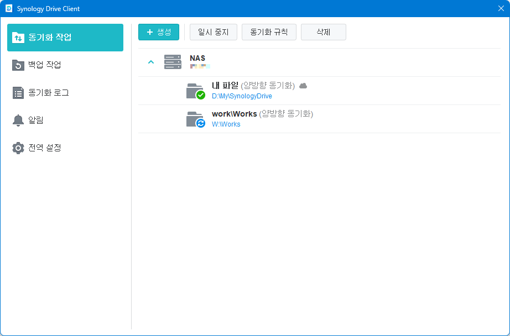Viewport: 510px width, 336px height.
Task: Click the + 생성 create button
Action: pos(159,32)
